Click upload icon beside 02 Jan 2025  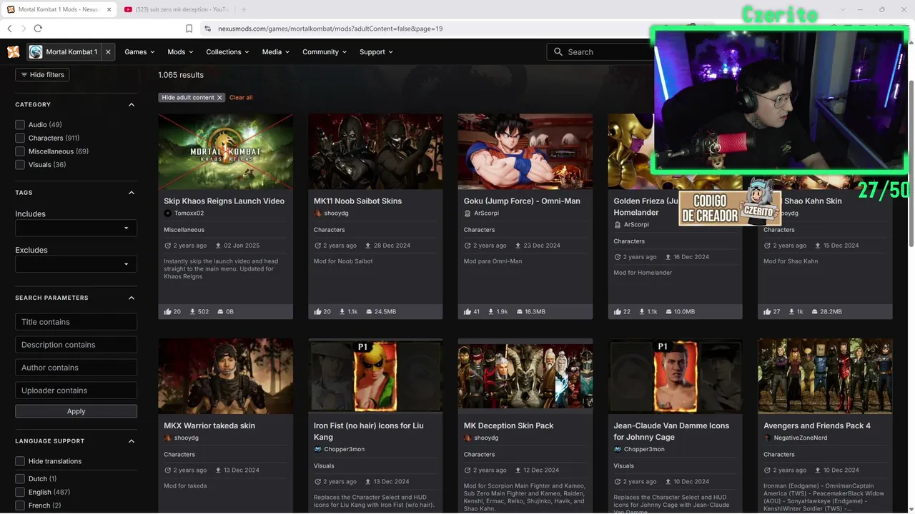[219, 246]
